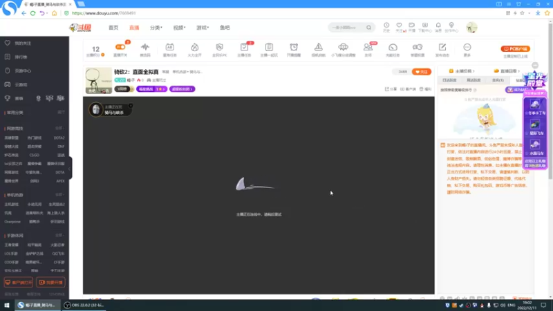This screenshot has height=311, width=553.
Task: Expand 全部 beside the 手游休闲 section
Action: point(59,235)
